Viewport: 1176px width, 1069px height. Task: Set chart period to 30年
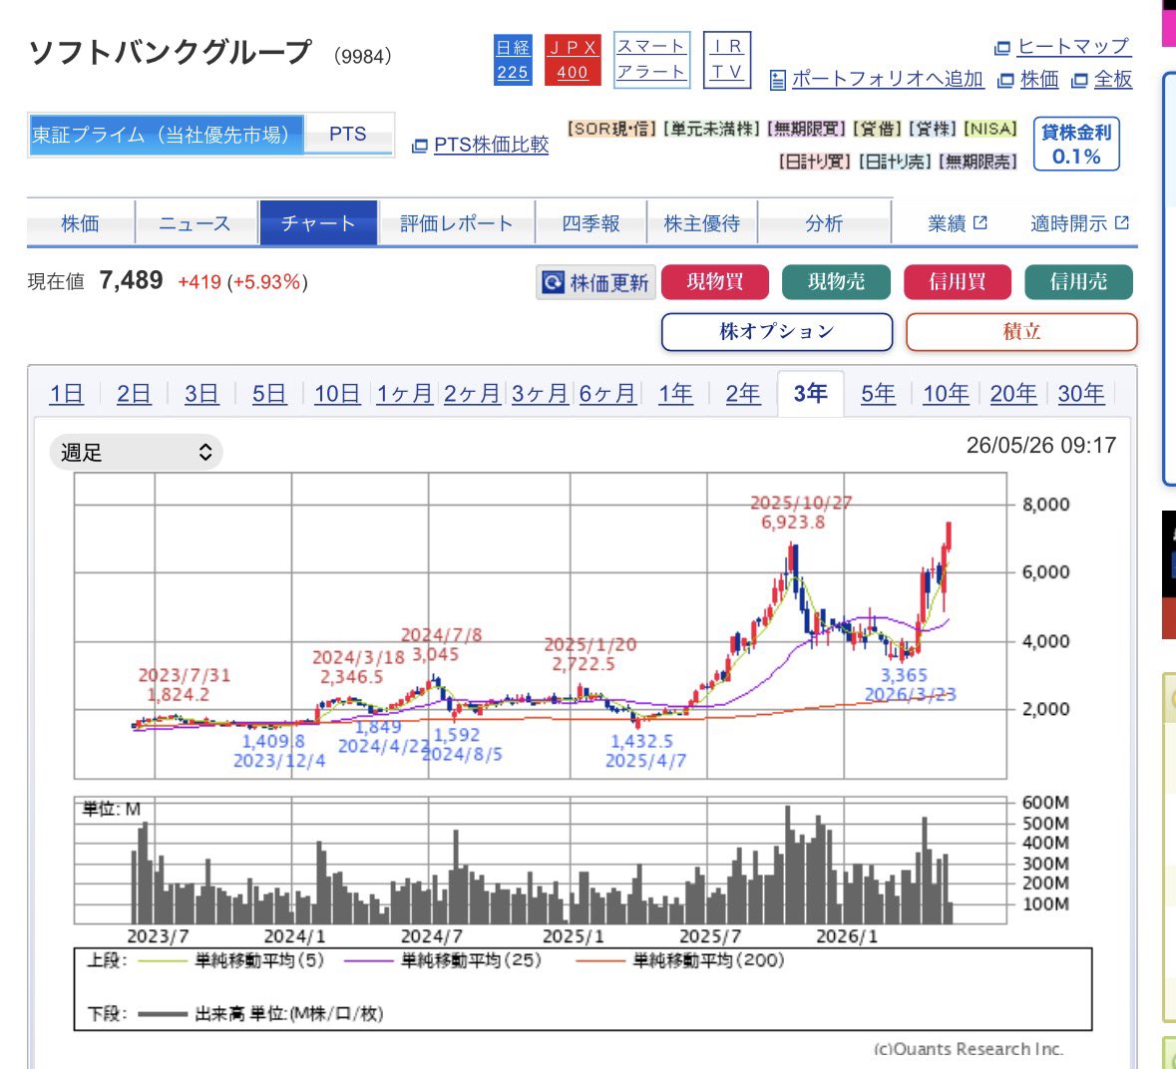pos(1081,394)
